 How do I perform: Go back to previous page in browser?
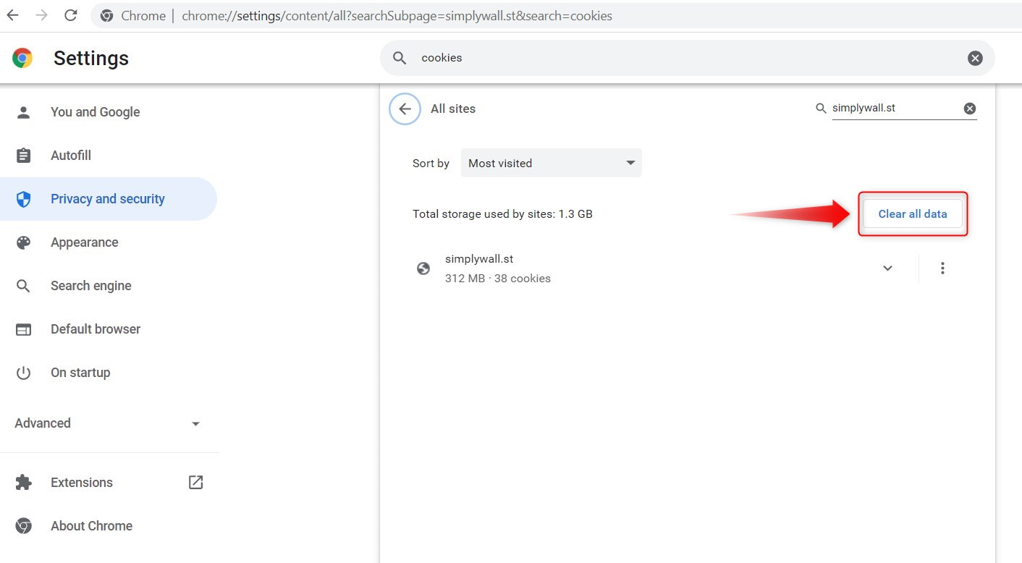point(12,15)
